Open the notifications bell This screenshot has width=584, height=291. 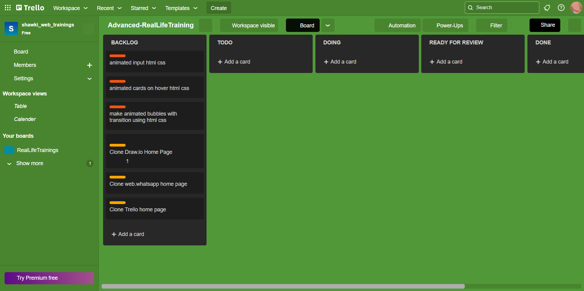[x=547, y=8]
